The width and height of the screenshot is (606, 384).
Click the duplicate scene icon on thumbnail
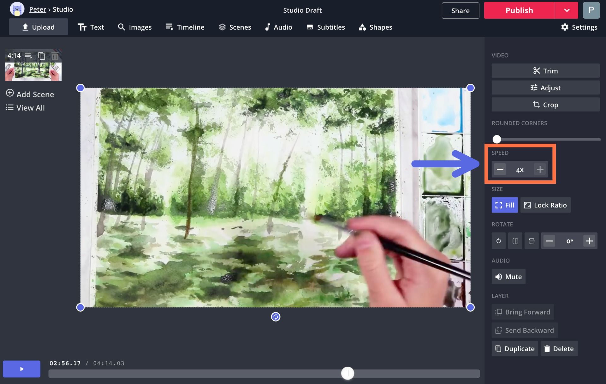42,56
